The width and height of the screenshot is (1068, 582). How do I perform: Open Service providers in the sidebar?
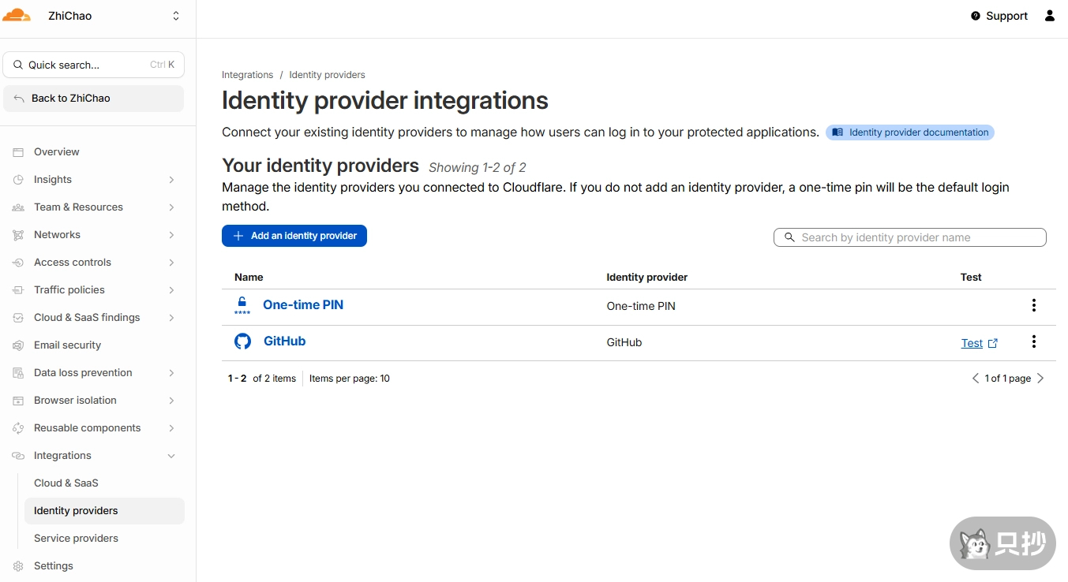76,539
